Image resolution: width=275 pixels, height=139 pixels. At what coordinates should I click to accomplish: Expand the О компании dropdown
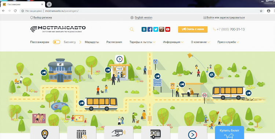tap(200, 42)
